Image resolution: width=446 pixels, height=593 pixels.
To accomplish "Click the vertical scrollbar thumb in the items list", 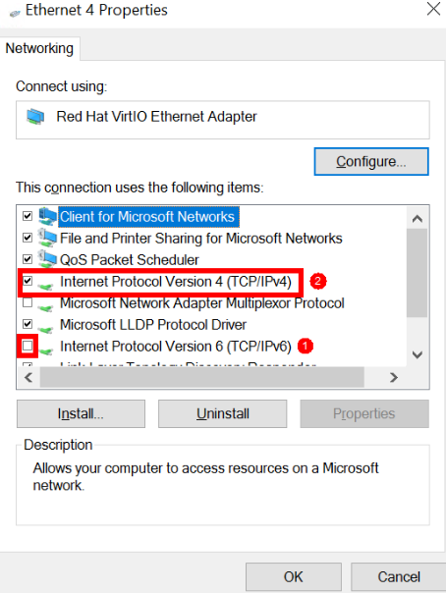I will point(418,273).
